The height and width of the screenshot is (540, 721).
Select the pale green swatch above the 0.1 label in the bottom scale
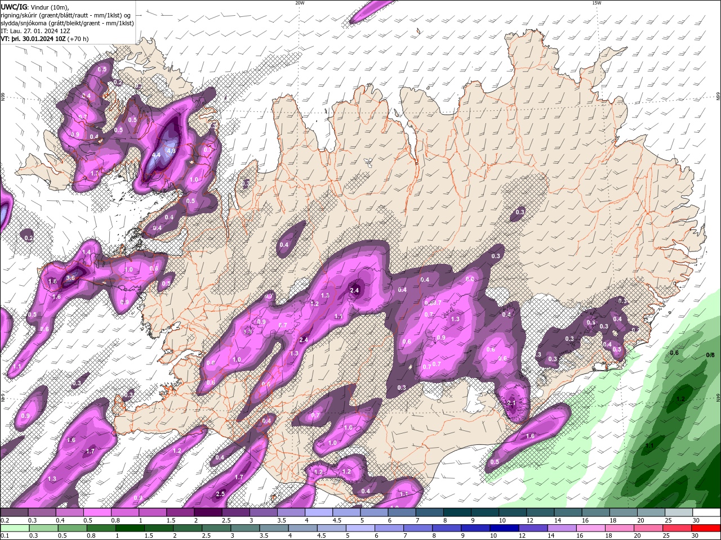(15, 528)
